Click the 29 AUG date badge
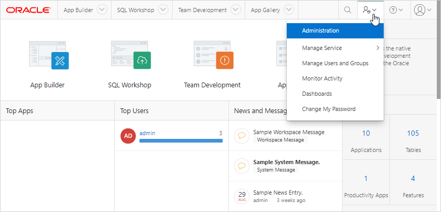The image size is (441, 212). [x=242, y=196]
